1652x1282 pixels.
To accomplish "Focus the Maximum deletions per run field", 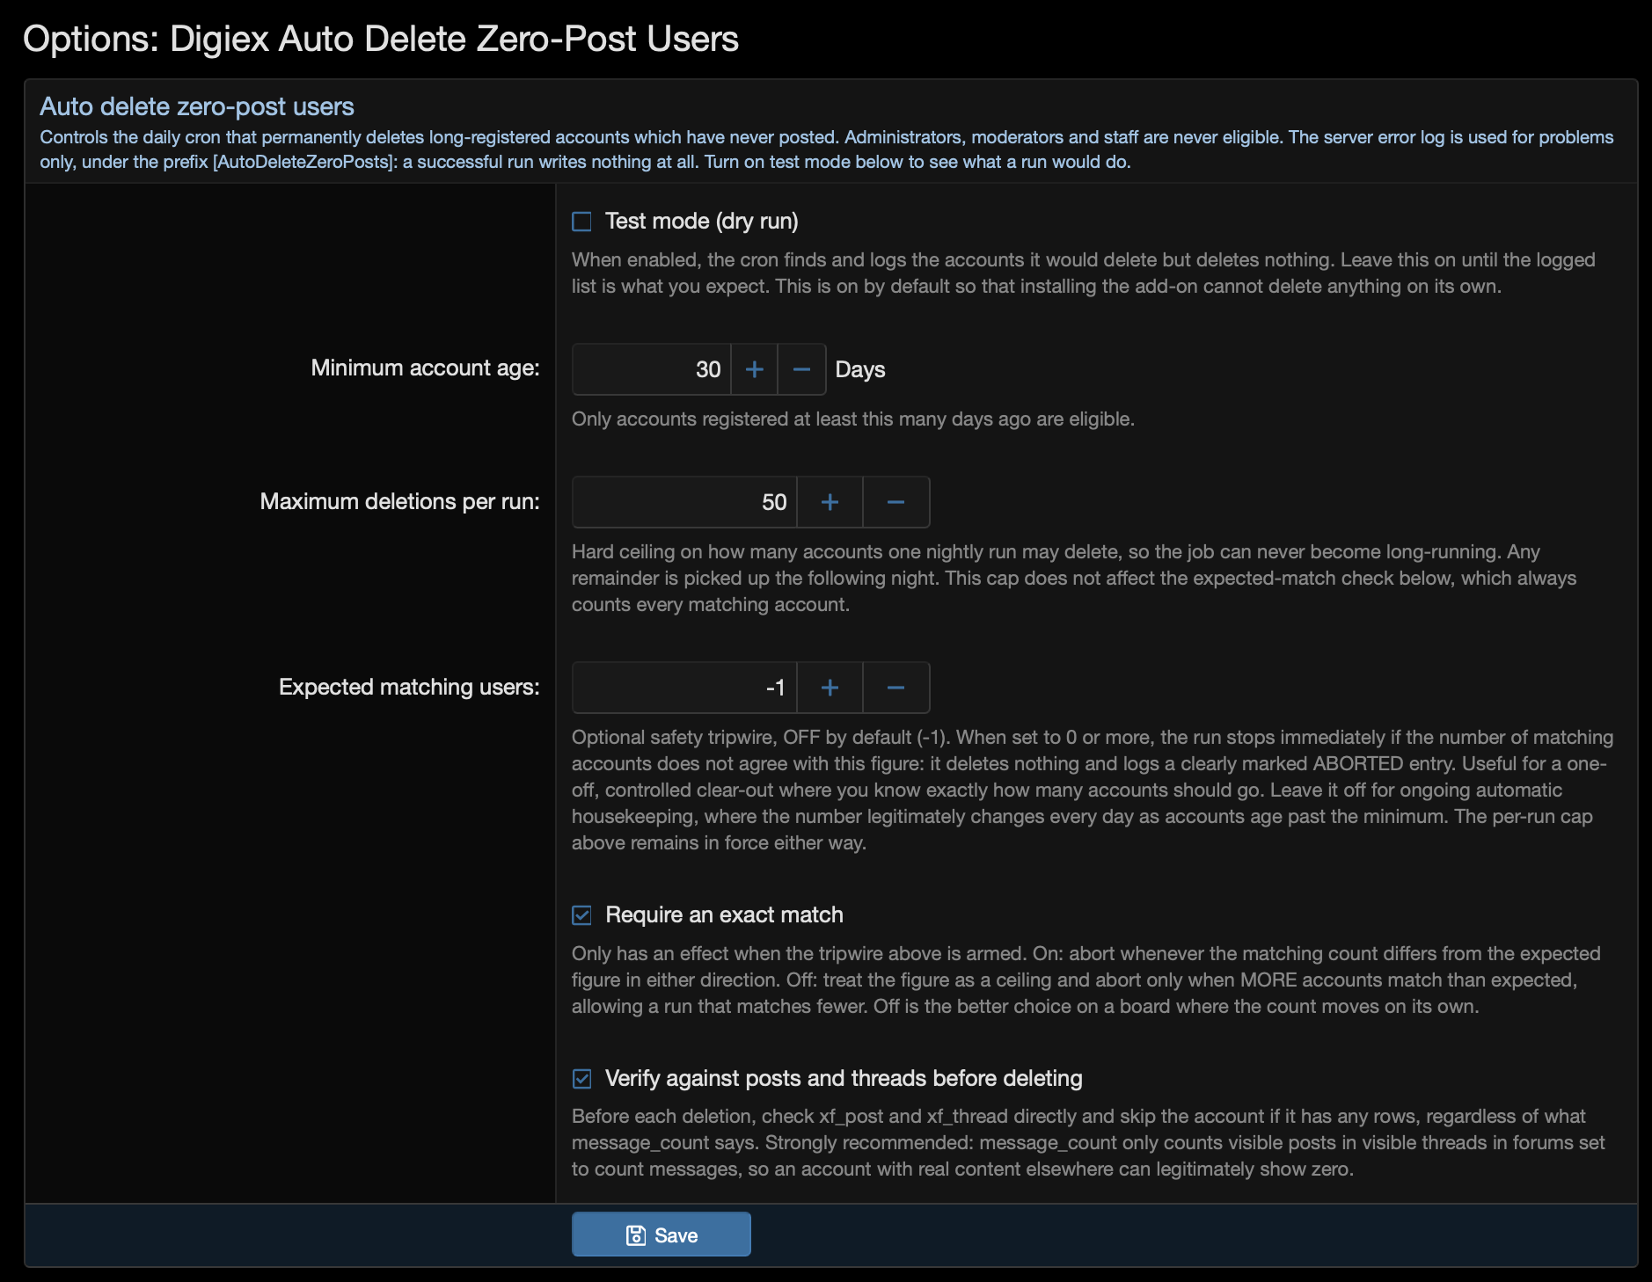I will pos(684,502).
